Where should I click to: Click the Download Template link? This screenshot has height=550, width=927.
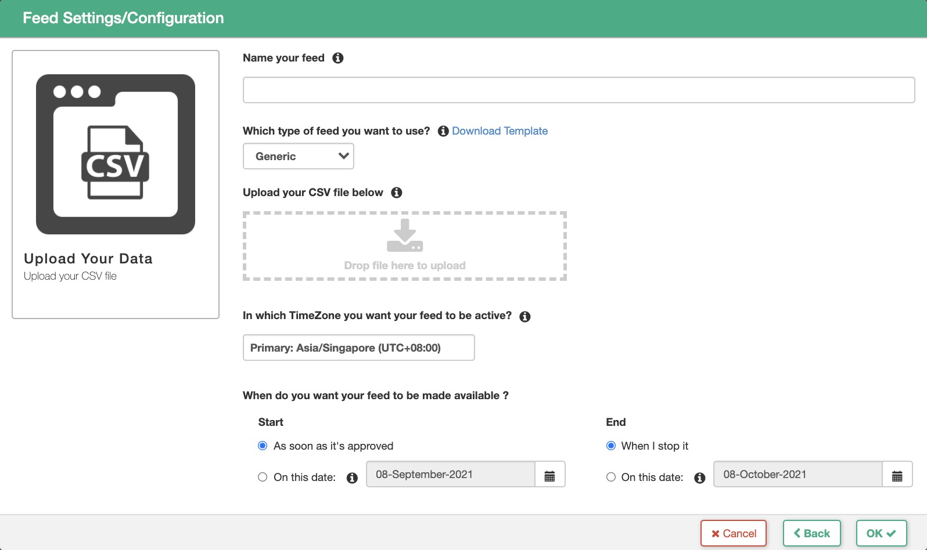500,131
